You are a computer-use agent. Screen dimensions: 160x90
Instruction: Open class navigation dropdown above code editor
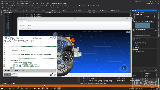24,12
